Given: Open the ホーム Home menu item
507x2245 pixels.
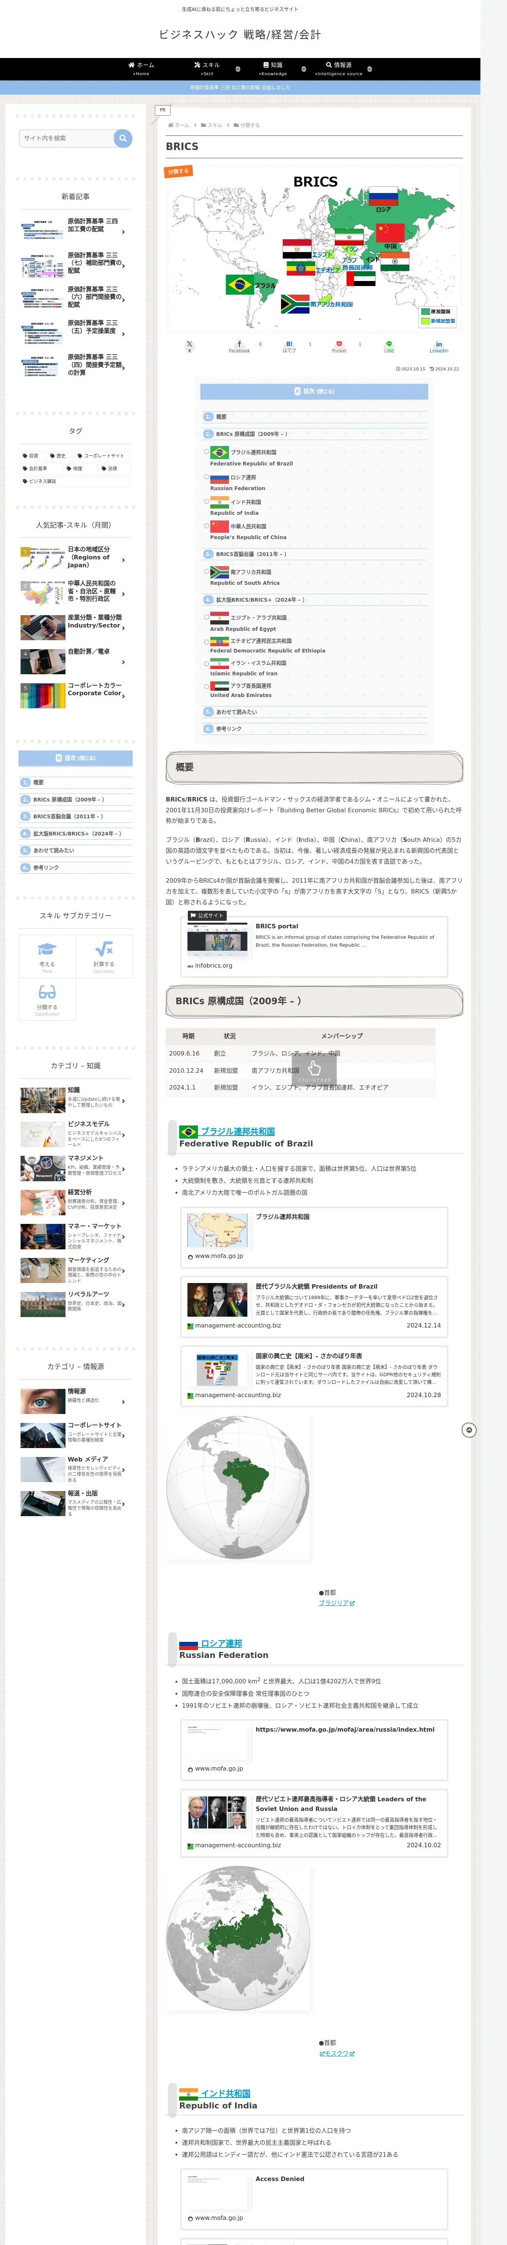Looking at the screenshot, I should [141, 69].
